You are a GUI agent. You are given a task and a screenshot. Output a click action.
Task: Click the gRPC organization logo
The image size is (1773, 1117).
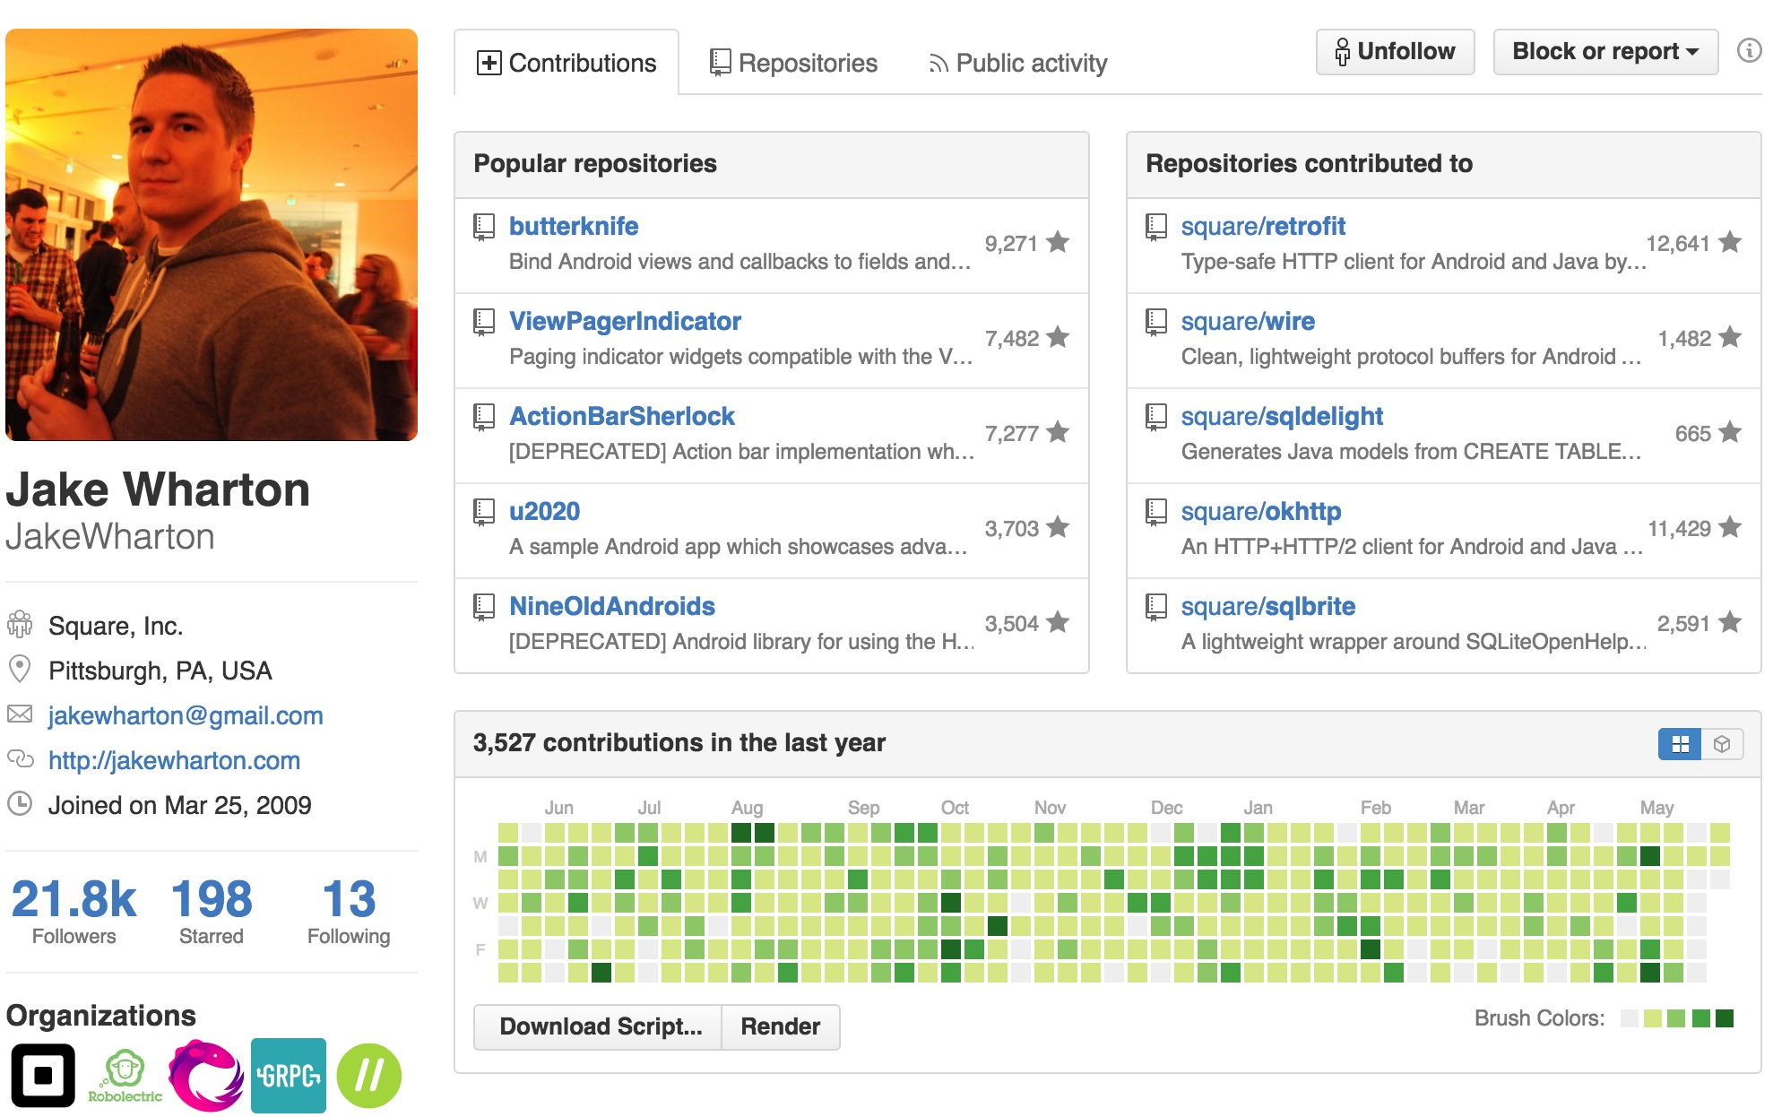[x=288, y=1075]
